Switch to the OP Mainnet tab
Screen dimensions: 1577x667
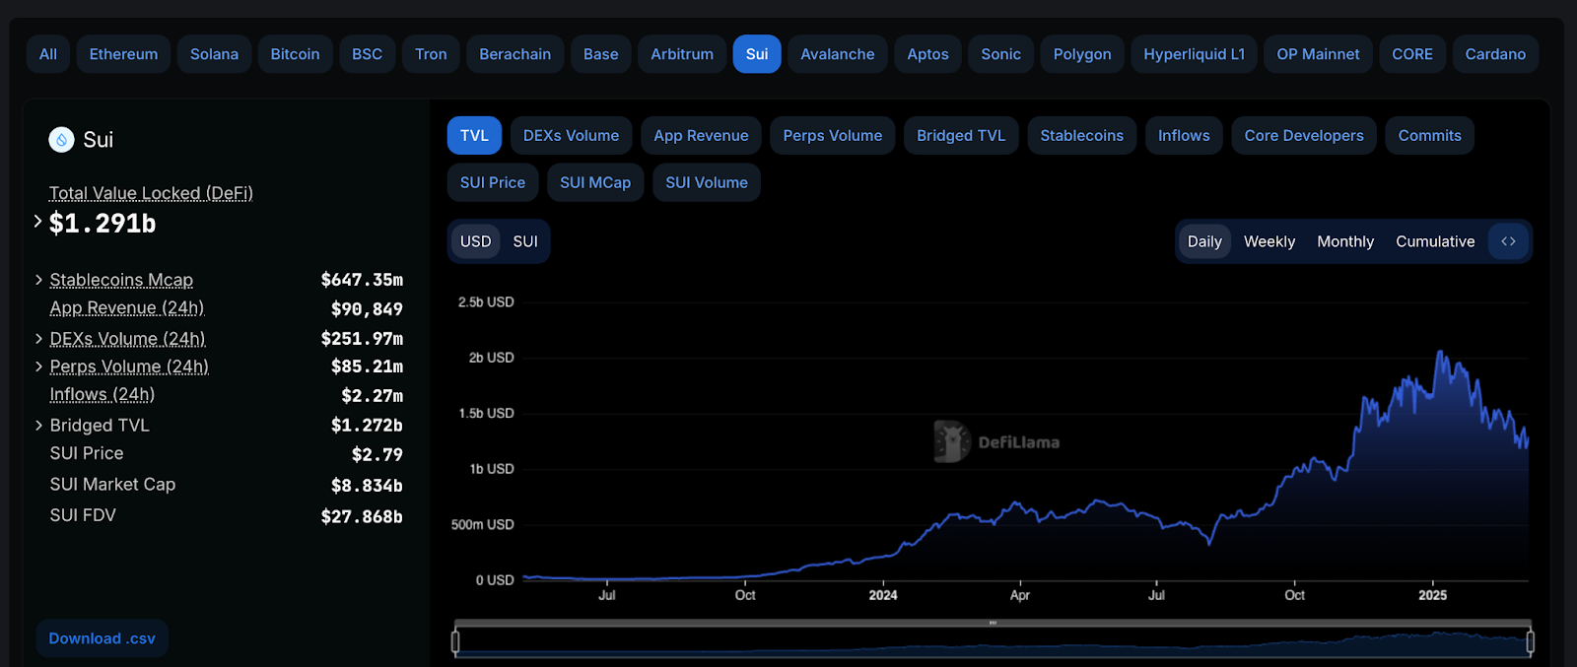[x=1318, y=54]
